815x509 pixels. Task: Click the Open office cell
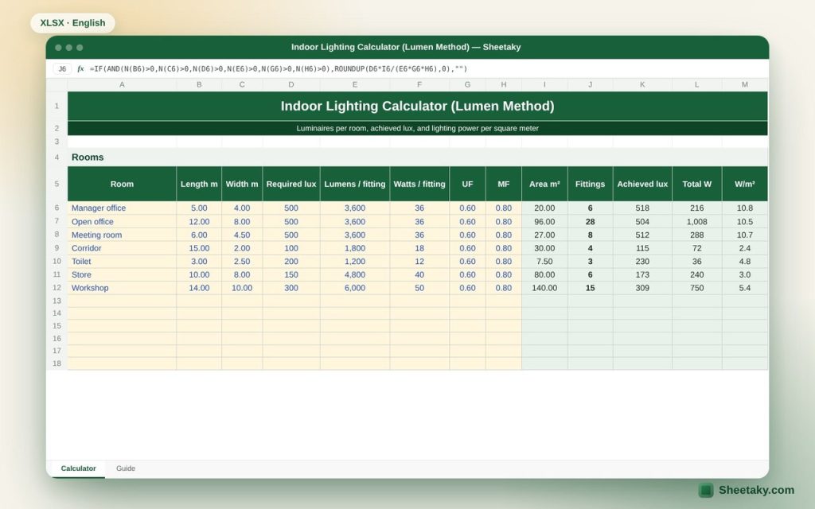pos(122,221)
